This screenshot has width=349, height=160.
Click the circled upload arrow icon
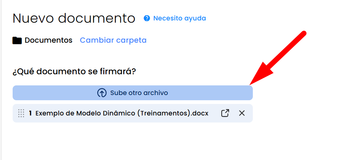[x=102, y=93]
